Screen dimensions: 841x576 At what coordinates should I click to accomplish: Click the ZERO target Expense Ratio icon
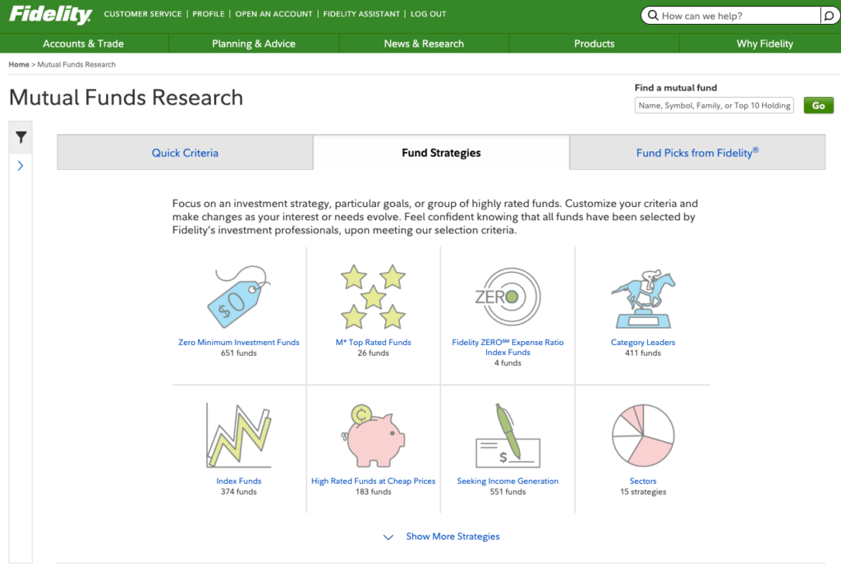point(508,297)
